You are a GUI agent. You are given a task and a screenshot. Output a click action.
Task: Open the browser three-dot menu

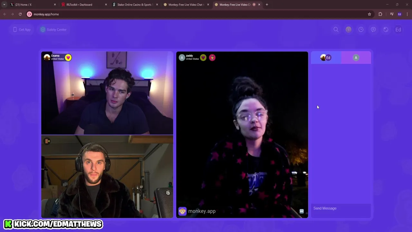(x=407, y=14)
